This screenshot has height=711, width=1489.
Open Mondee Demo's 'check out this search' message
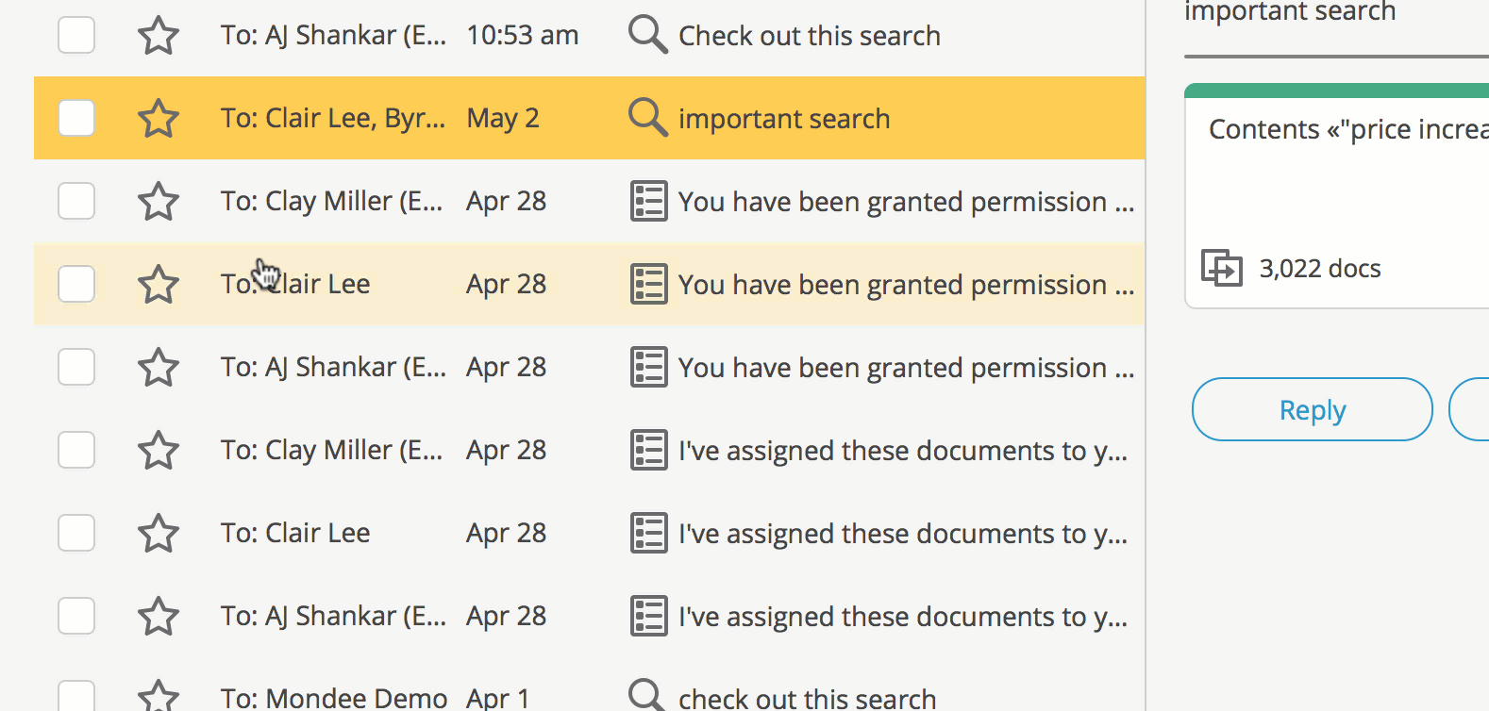(589, 696)
